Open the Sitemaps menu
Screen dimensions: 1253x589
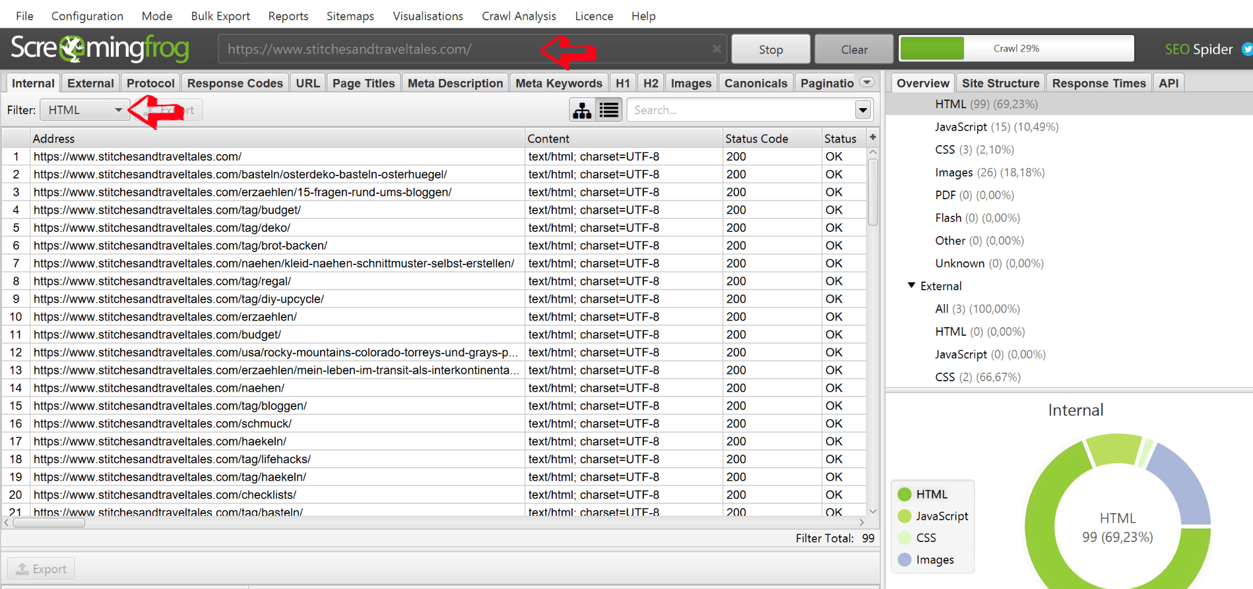(350, 16)
